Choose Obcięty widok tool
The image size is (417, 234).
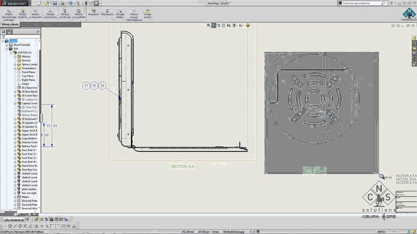pos(120,14)
